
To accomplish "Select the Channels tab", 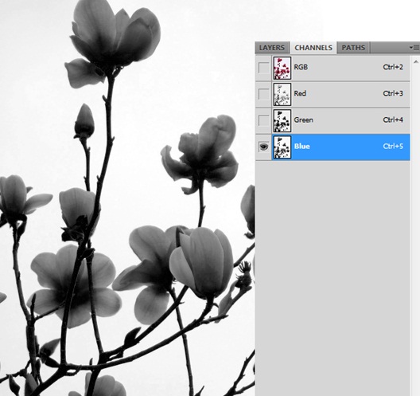I will point(313,48).
